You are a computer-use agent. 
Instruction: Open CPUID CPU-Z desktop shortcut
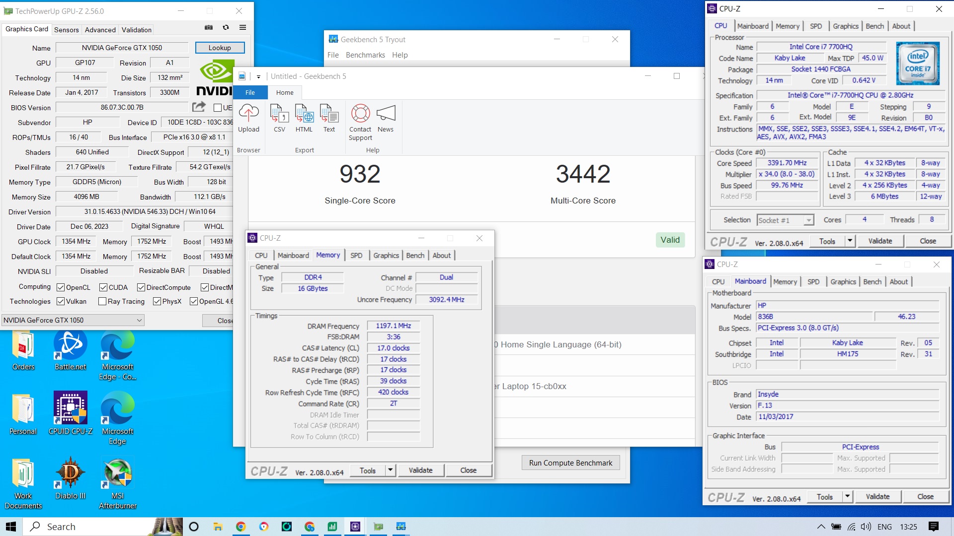tap(71, 413)
